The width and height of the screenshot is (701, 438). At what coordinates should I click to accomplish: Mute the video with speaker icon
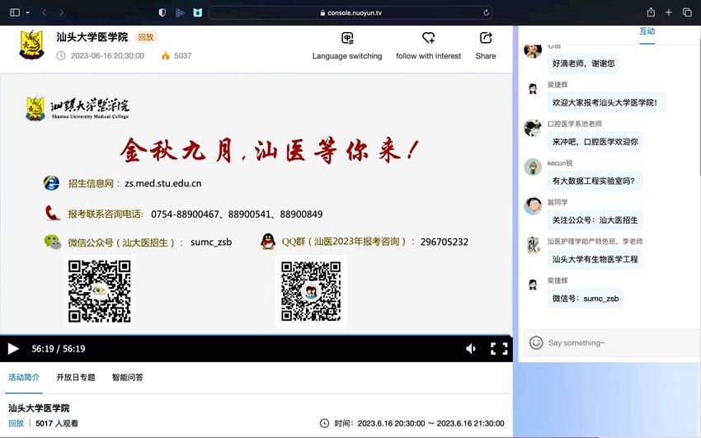(x=471, y=349)
